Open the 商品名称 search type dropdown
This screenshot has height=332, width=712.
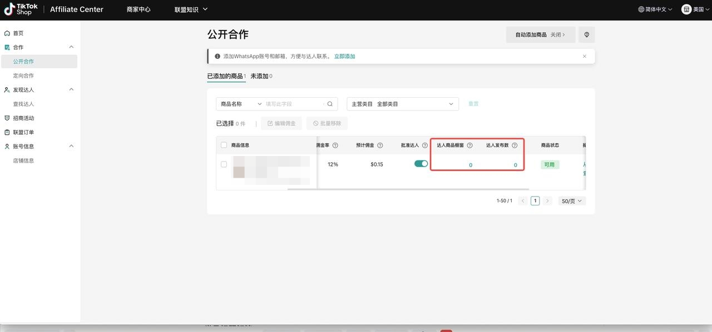click(241, 104)
